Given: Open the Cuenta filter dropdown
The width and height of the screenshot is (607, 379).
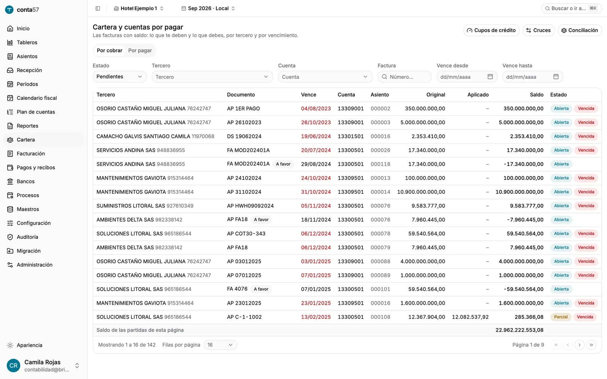Looking at the screenshot, I should pyautogui.click(x=325, y=77).
